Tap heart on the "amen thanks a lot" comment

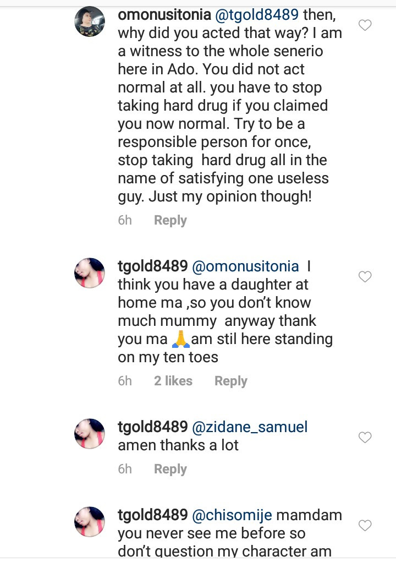(x=365, y=437)
